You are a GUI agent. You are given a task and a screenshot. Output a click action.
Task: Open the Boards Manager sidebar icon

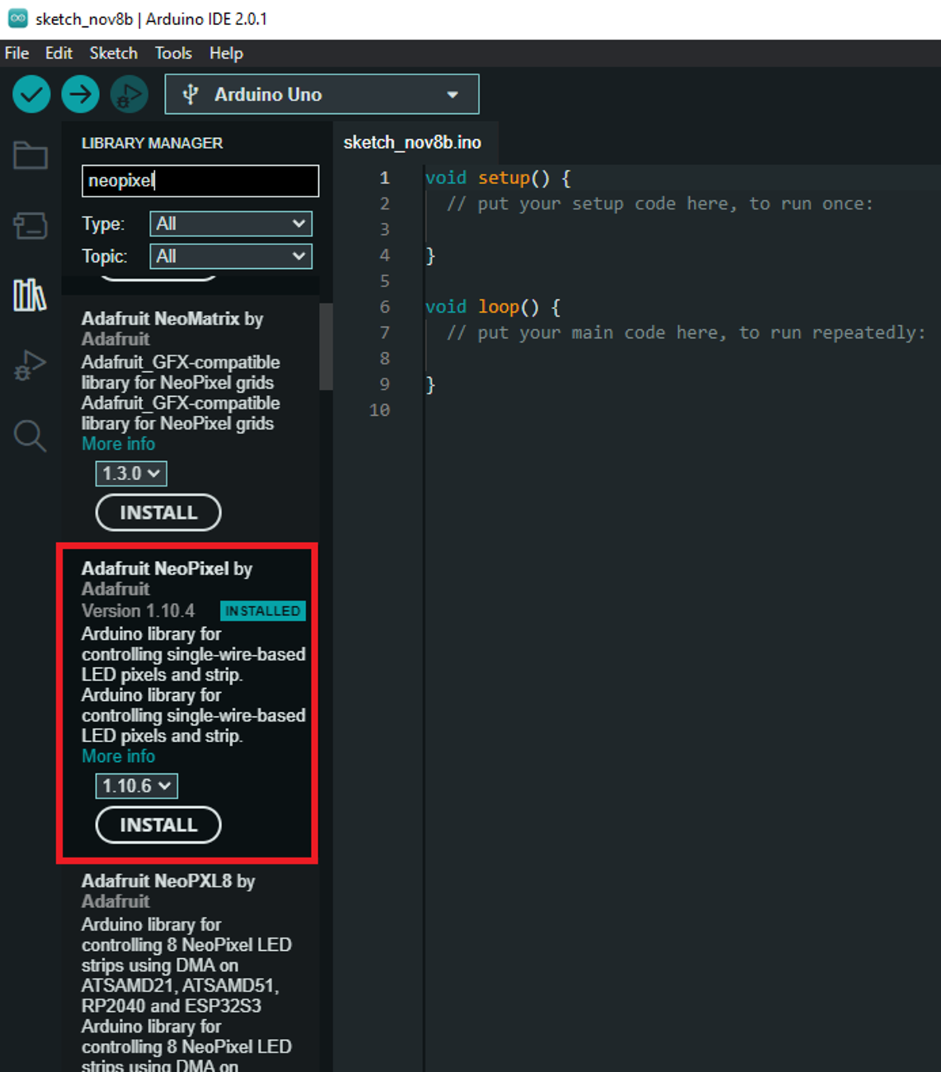30,226
